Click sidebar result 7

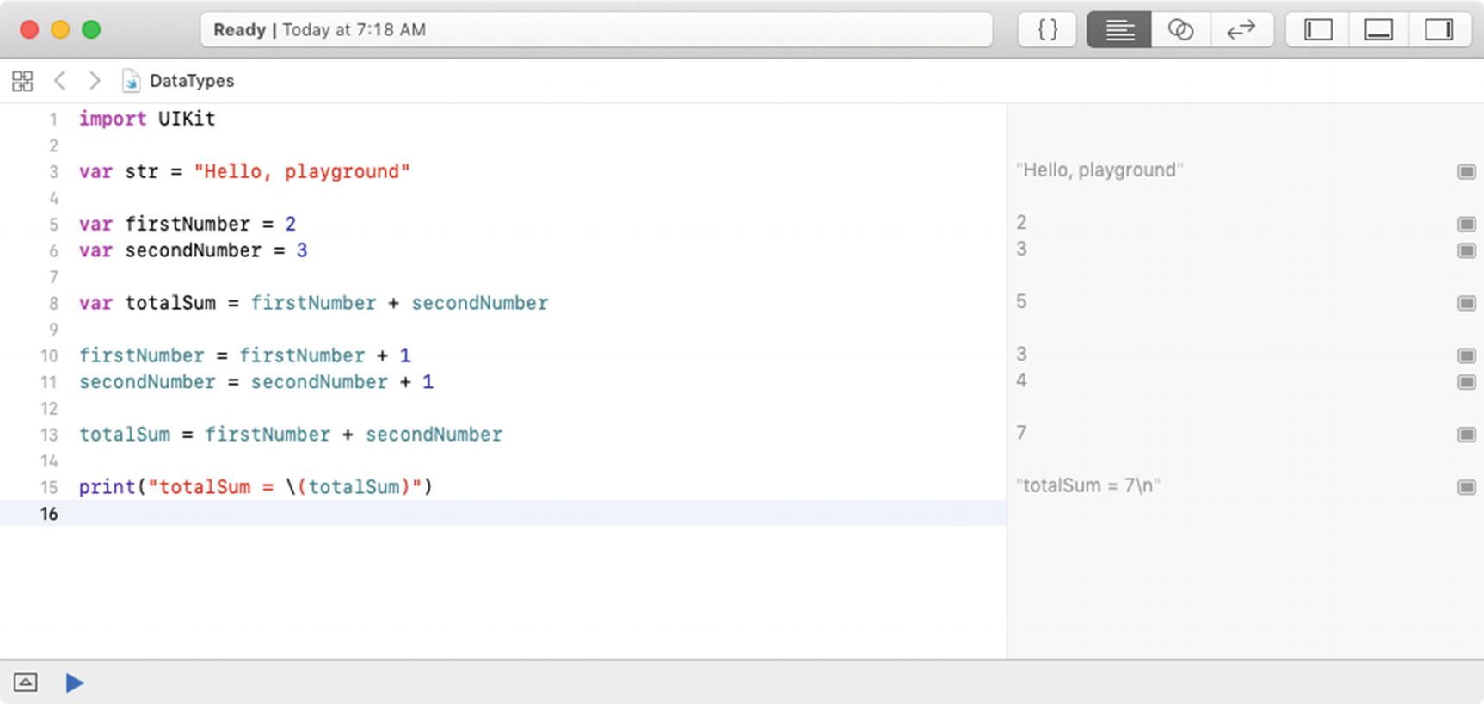pos(1021,433)
